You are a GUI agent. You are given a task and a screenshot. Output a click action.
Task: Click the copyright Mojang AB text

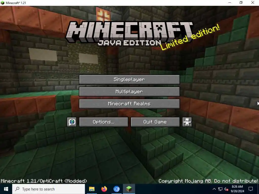tap(208, 181)
